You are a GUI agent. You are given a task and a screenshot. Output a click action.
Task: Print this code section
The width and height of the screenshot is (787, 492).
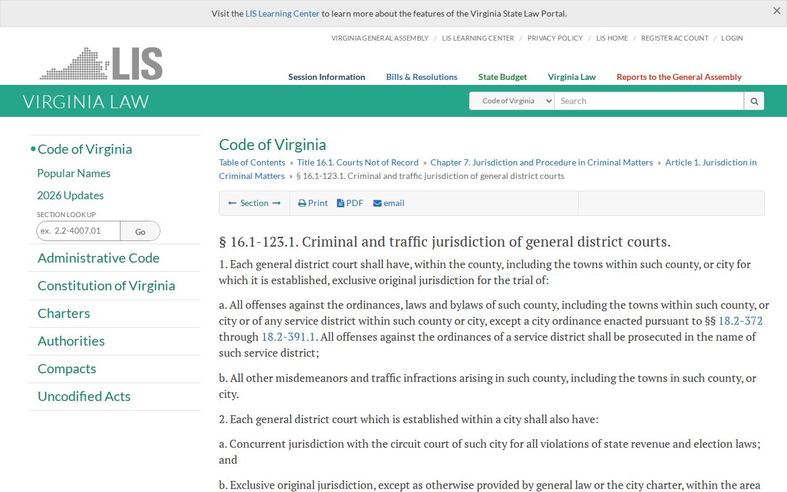pos(313,203)
